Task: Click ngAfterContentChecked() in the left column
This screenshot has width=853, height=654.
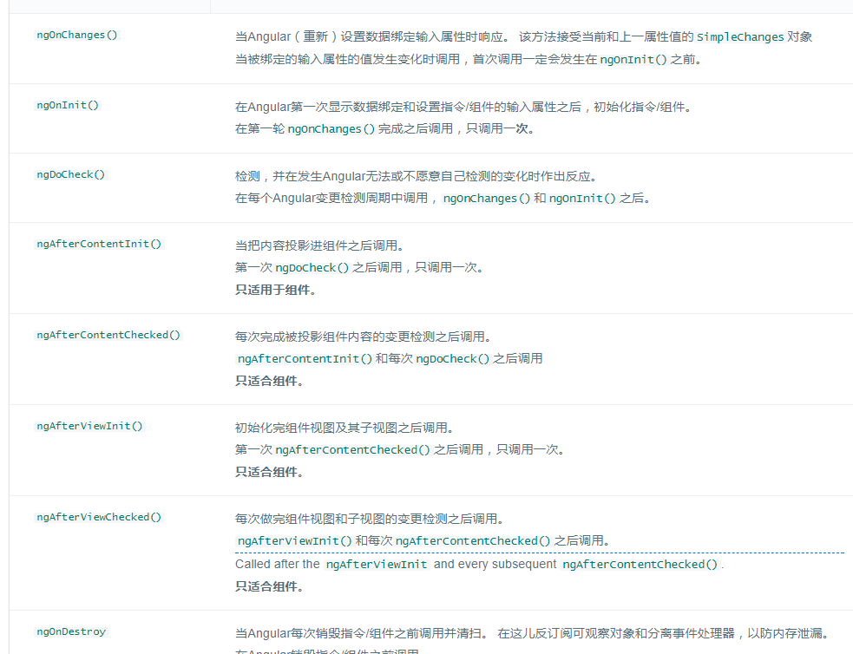Action: [x=108, y=335]
